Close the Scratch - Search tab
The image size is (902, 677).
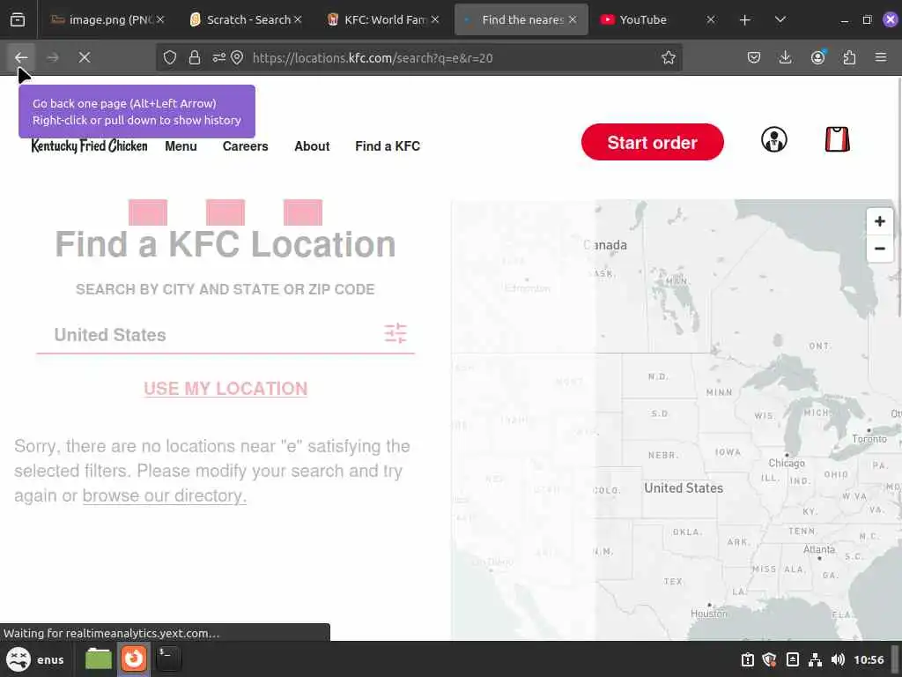click(298, 19)
